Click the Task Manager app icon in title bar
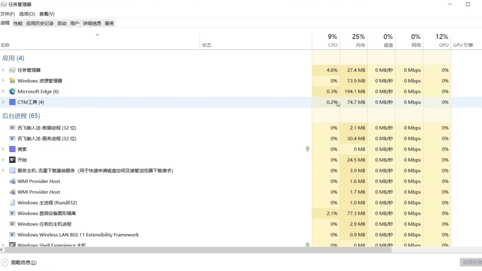The width and height of the screenshot is (482, 271). 4,5
